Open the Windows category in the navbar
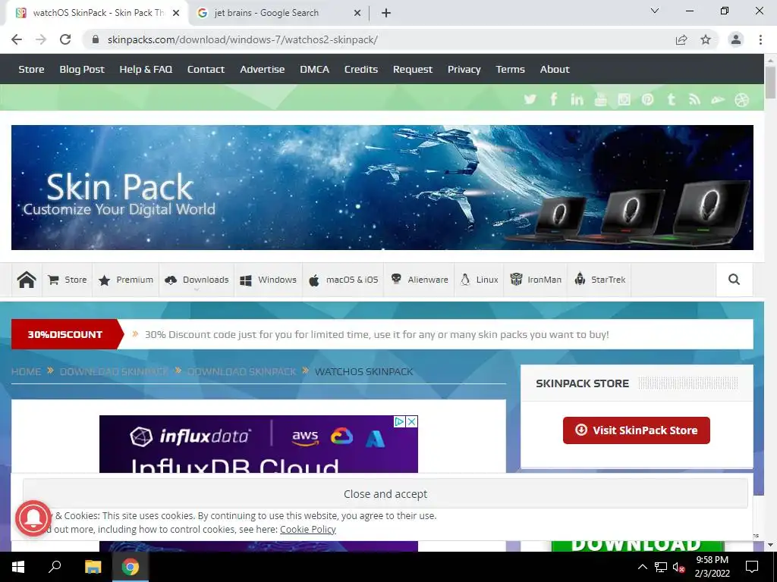 tap(268, 280)
